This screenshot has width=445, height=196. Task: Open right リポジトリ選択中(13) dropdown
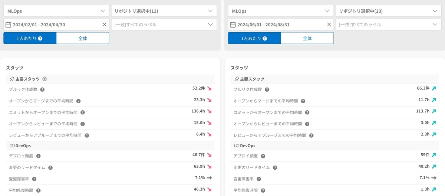389,11
